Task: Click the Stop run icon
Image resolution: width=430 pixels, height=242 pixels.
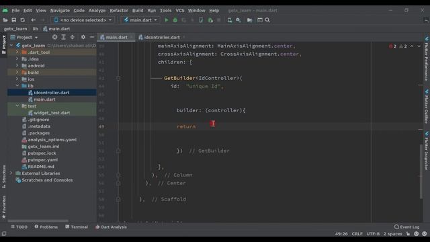Action: [219, 20]
